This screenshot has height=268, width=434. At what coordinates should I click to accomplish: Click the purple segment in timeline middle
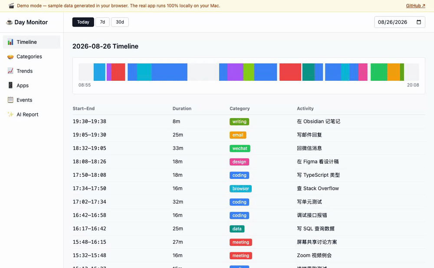click(235, 72)
